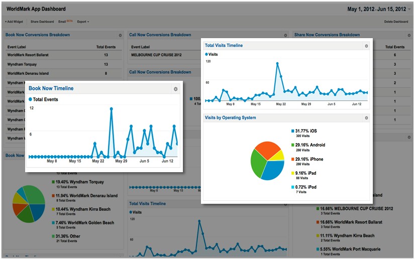Click Visits legend in Total Visits popup

211,54
